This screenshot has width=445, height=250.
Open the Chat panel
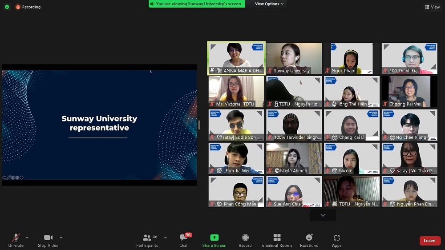coord(183,240)
